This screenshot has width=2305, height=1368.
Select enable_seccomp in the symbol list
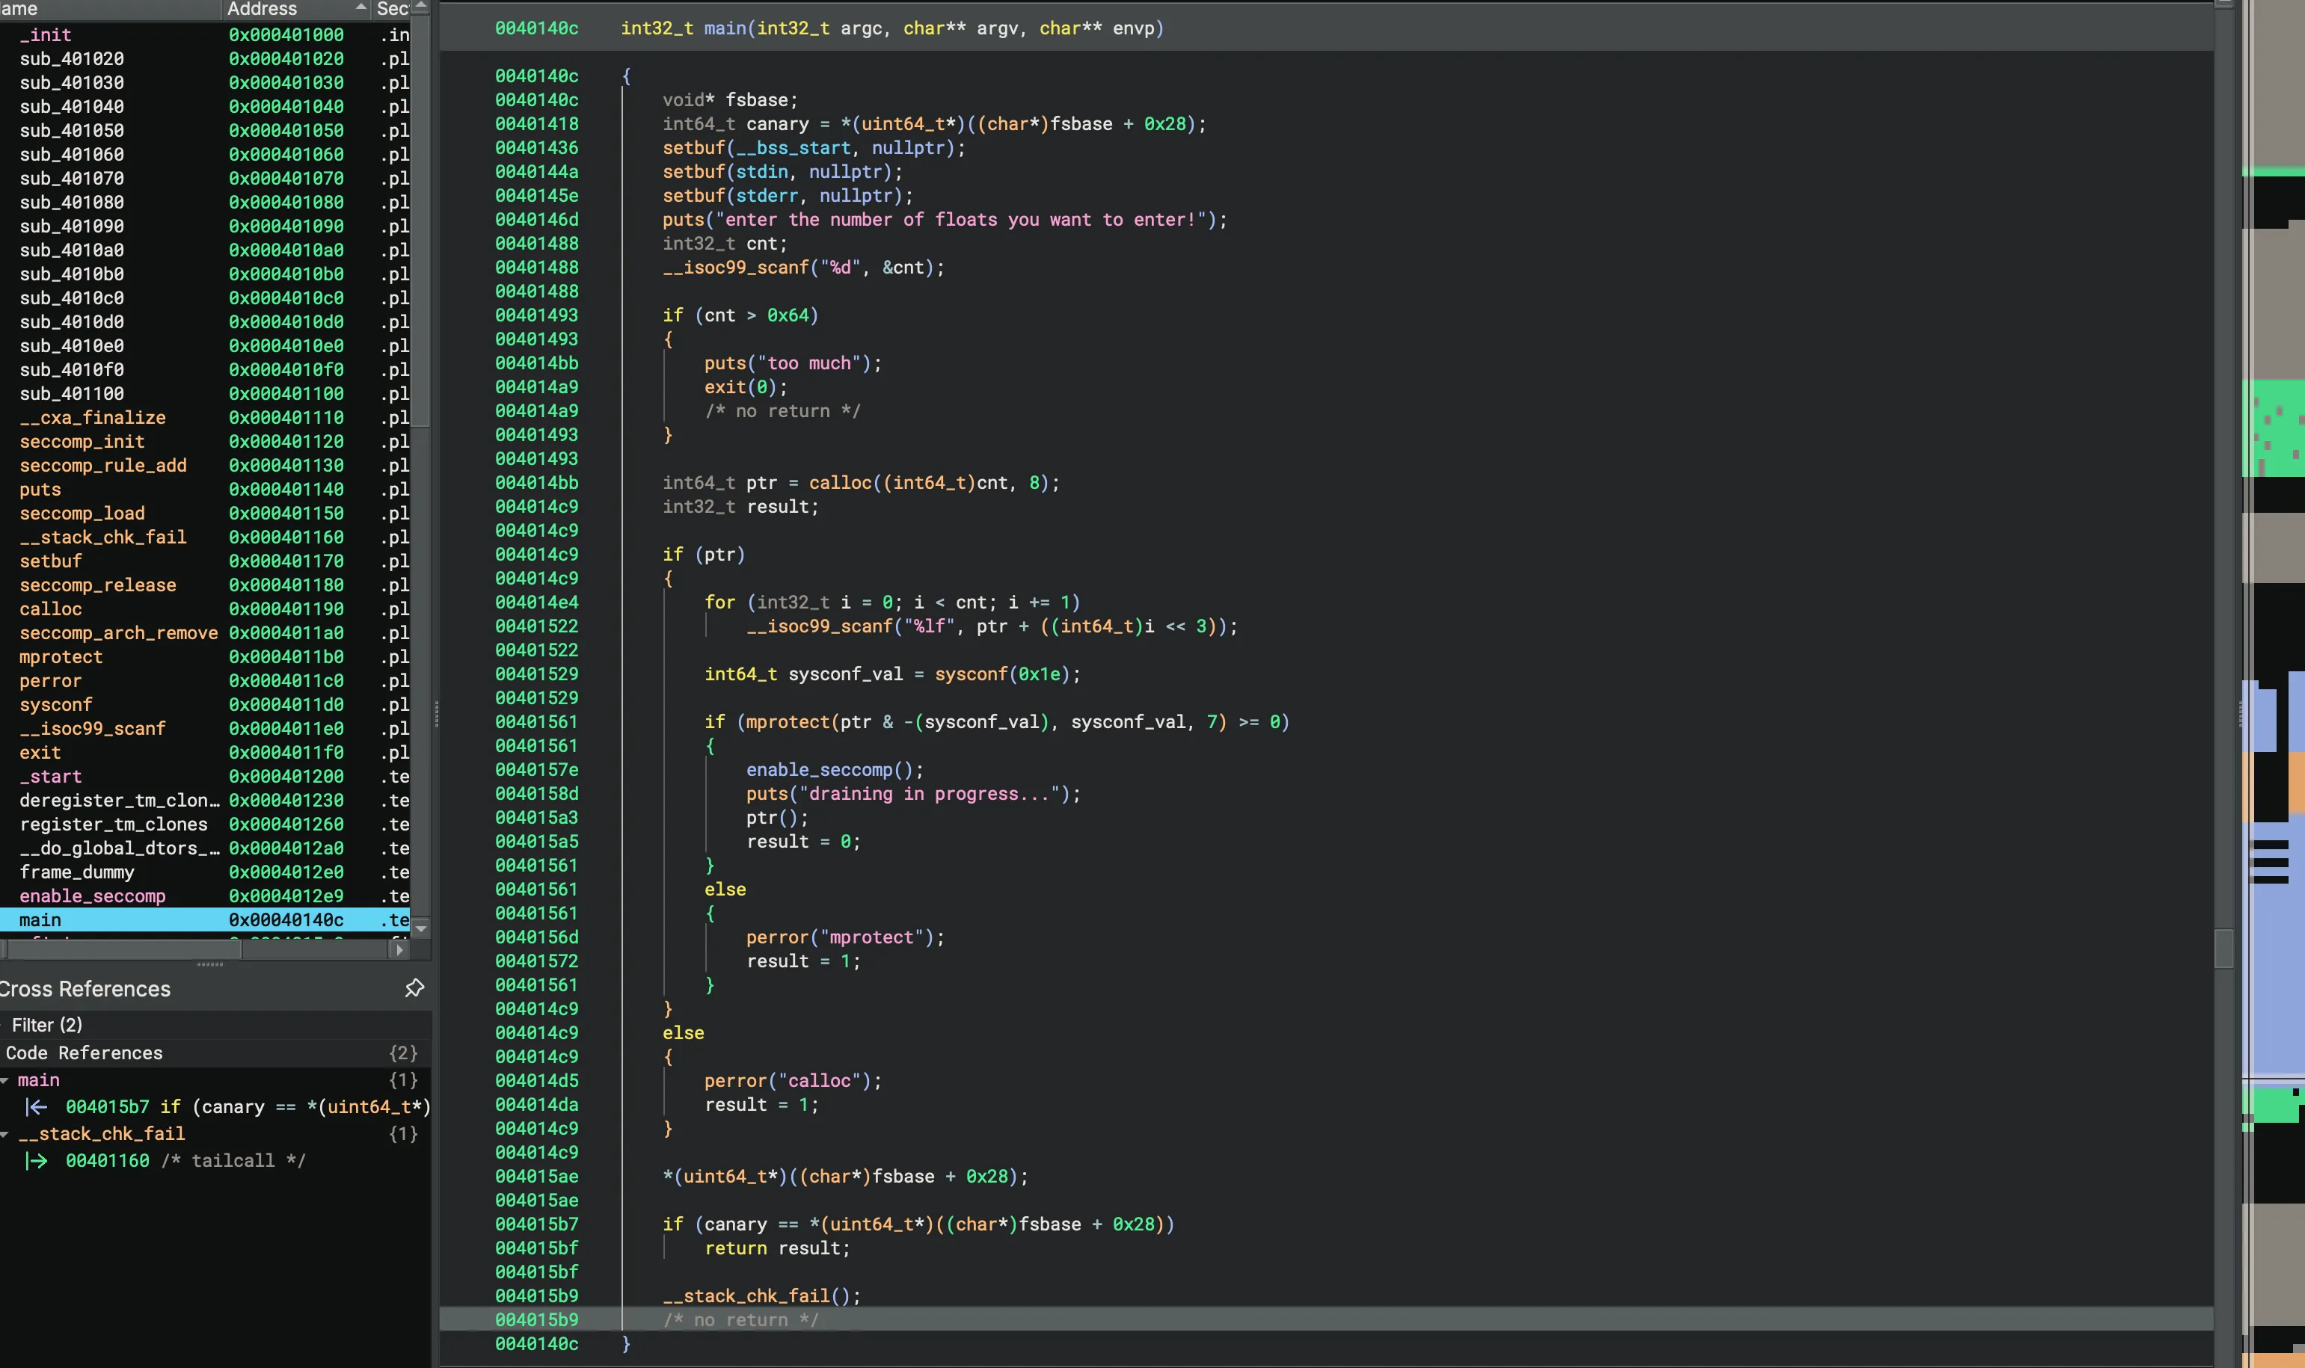92,896
